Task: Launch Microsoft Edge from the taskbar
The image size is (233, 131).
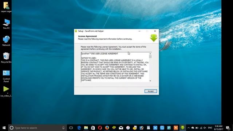Action: pos(79,128)
